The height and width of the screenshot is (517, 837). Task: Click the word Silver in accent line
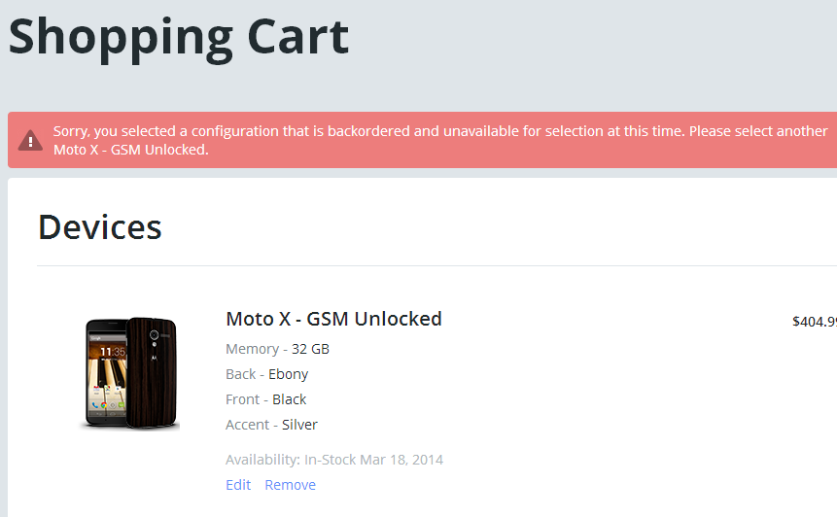click(x=299, y=424)
